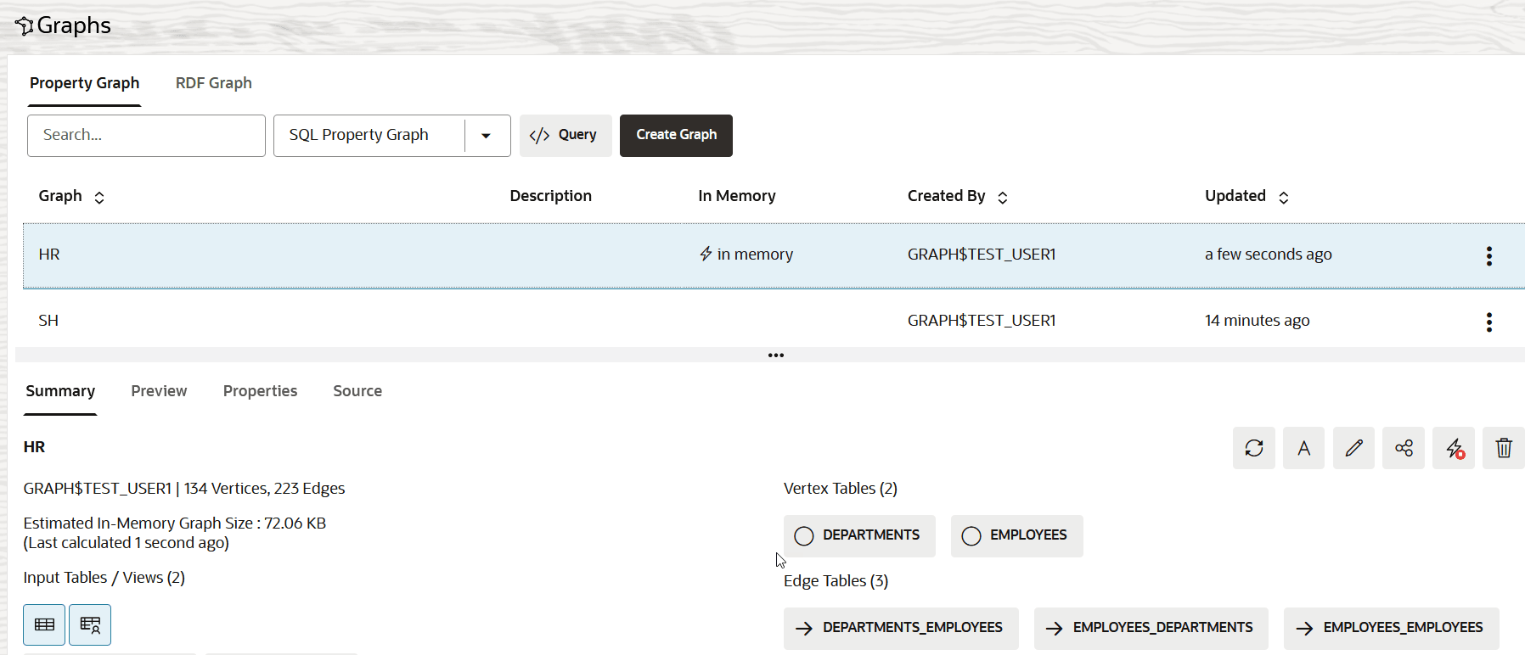Click the pencil edit graph icon
Screen dimensions: 1525x655
click(x=1353, y=448)
